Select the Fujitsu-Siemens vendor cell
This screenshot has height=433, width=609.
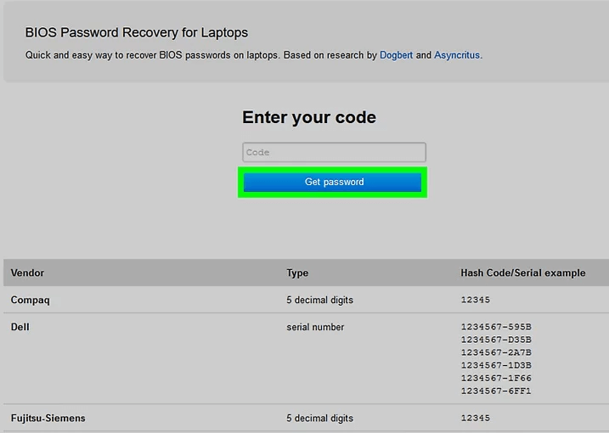(x=48, y=419)
